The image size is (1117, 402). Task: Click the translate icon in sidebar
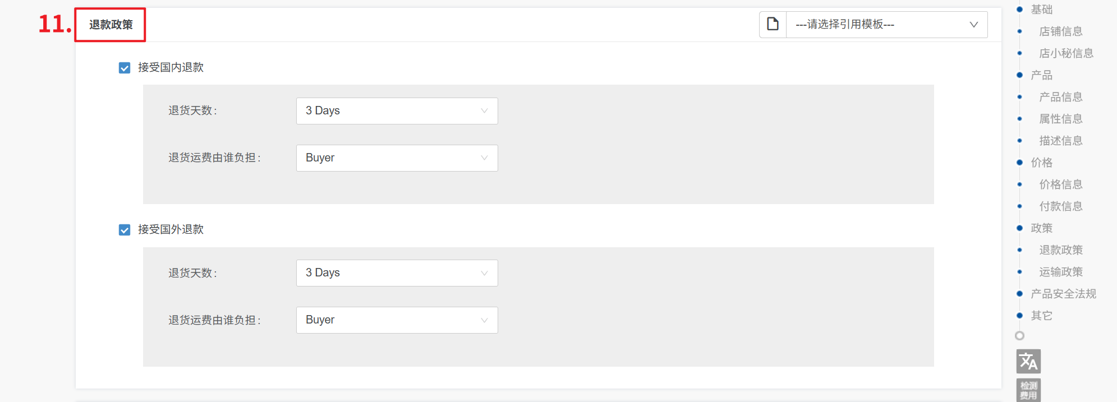coord(1028,361)
